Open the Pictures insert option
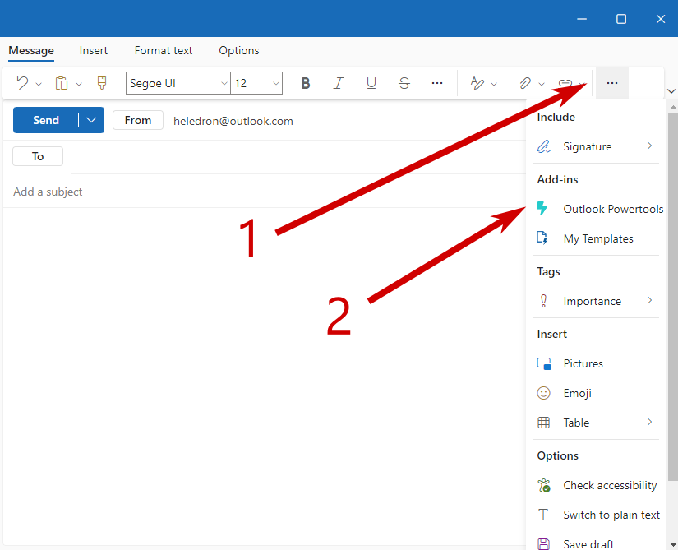678x550 pixels. point(583,363)
